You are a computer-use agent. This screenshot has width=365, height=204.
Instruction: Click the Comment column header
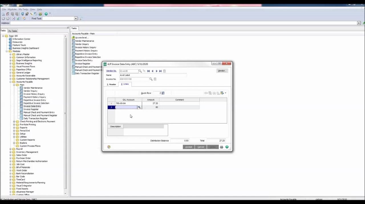tap(179, 100)
